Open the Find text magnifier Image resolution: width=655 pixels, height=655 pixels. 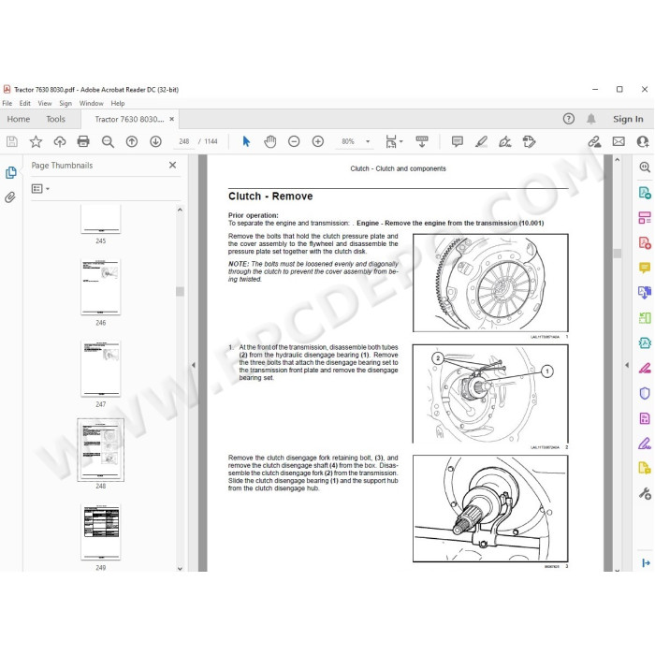pyautogui.click(x=108, y=141)
